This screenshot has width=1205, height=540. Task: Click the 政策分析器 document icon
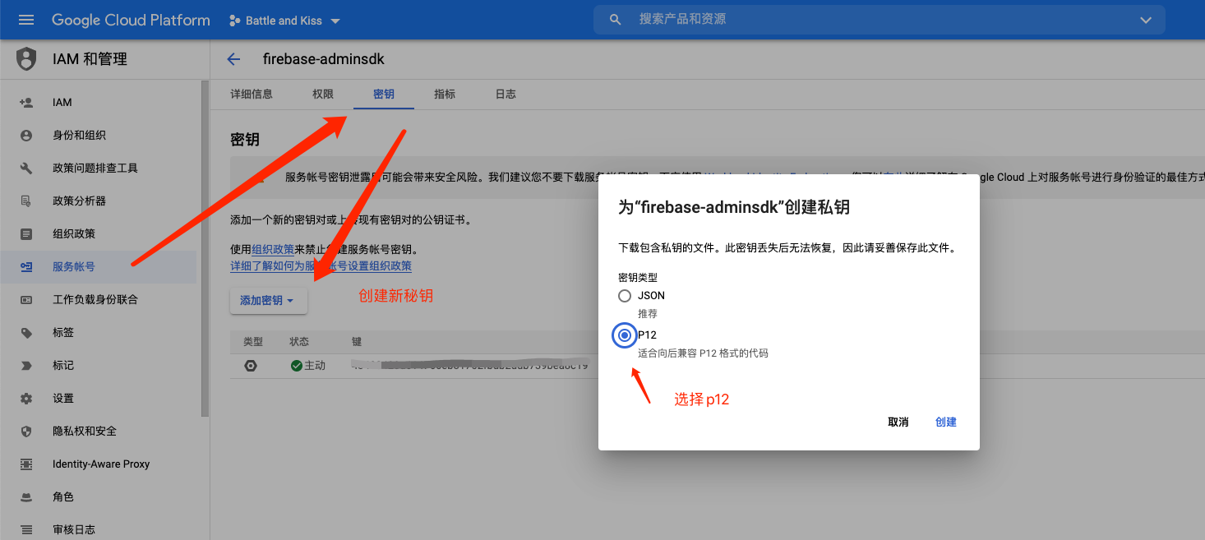point(26,201)
